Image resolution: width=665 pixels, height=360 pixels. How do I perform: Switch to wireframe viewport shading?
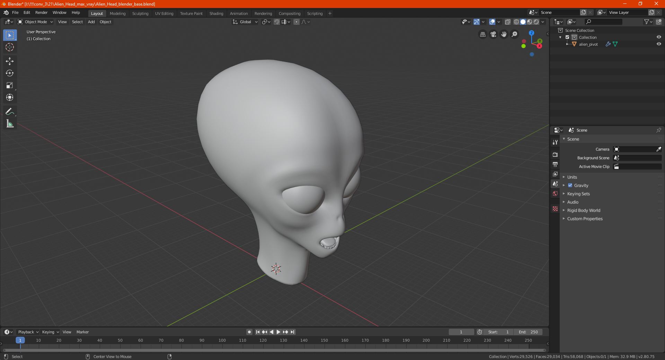[x=516, y=22]
